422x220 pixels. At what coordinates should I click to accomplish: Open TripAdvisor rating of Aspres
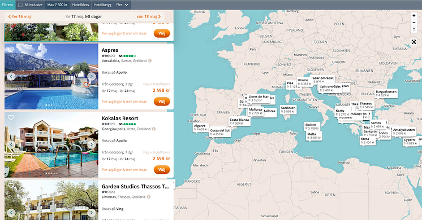[127, 56]
